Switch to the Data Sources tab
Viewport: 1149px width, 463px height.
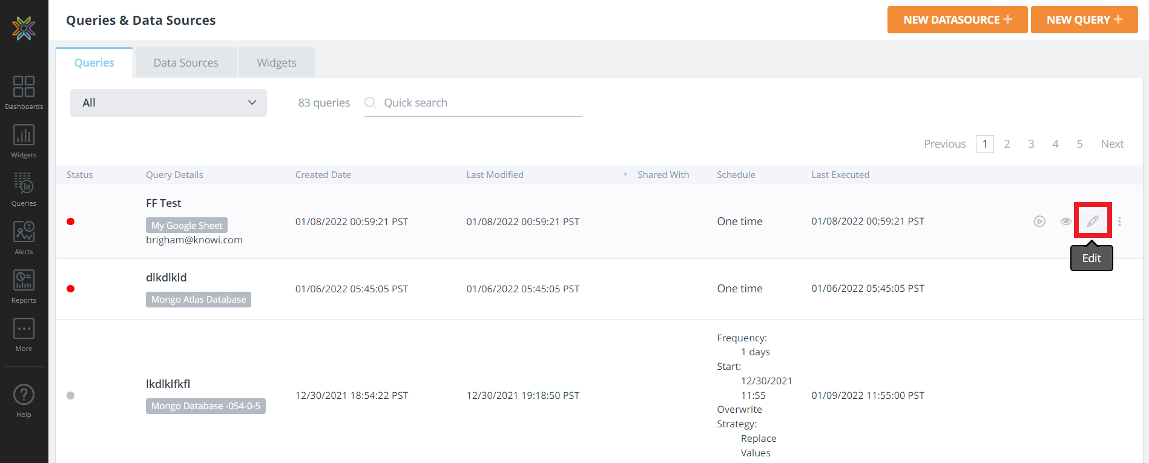pyautogui.click(x=186, y=63)
